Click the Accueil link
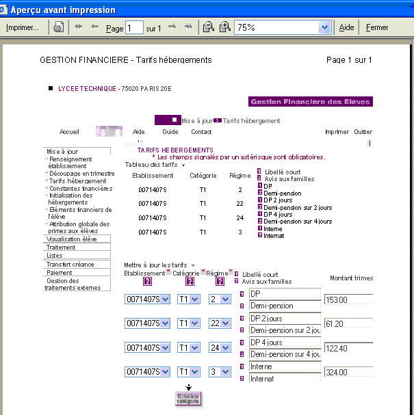Viewport: 414px width, 415px height. point(69,132)
